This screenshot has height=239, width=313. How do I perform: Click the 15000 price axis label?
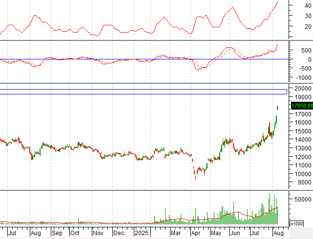point(303,131)
